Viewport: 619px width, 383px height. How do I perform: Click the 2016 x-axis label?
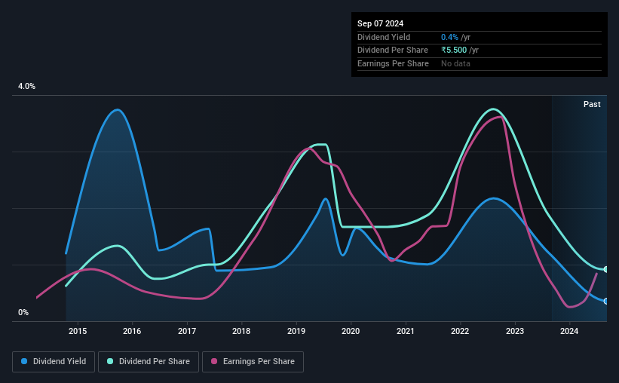tap(132, 331)
